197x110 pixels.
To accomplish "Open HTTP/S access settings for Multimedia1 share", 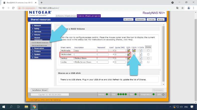I will (140, 54).
